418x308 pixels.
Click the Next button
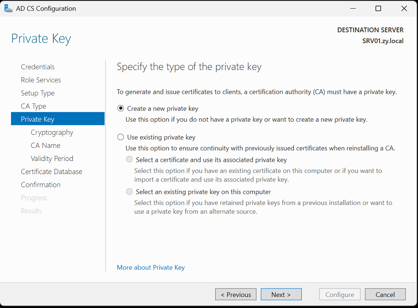(281, 294)
